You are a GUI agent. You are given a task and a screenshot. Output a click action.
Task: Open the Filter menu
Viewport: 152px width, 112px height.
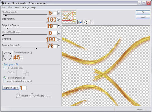pyautogui.click(x=10, y=7)
